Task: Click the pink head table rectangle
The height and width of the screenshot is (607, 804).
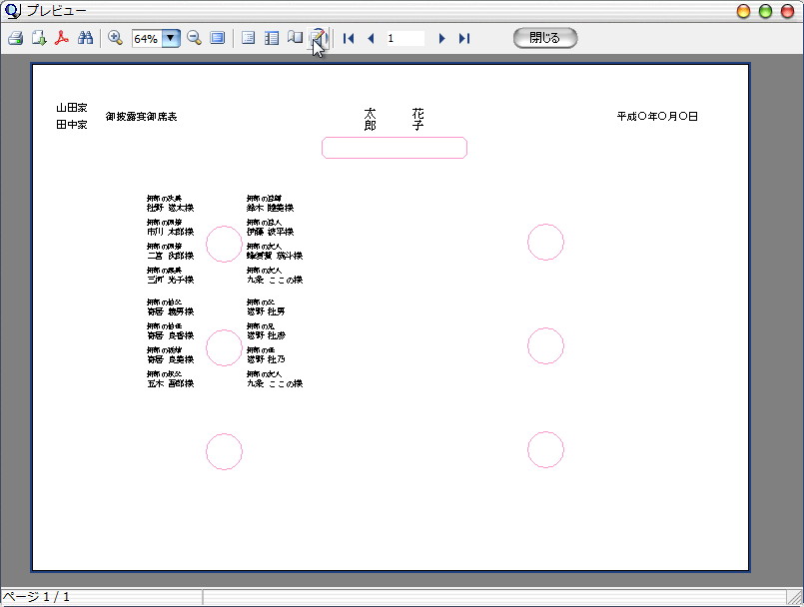Action: click(x=395, y=148)
